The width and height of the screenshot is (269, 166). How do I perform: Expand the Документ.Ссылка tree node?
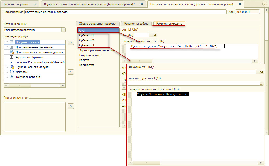[7, 42]
